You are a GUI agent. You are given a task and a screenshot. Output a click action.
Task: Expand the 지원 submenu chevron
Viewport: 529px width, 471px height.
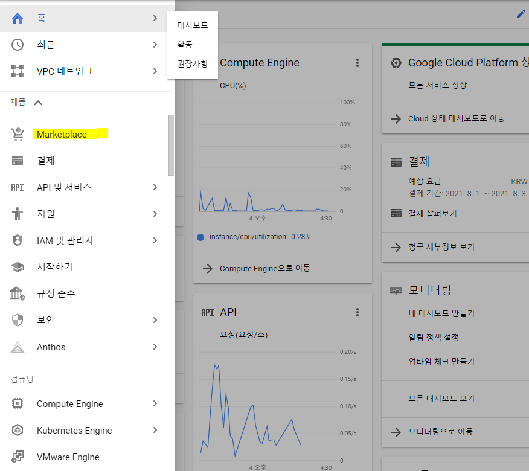tap(155, 214)
